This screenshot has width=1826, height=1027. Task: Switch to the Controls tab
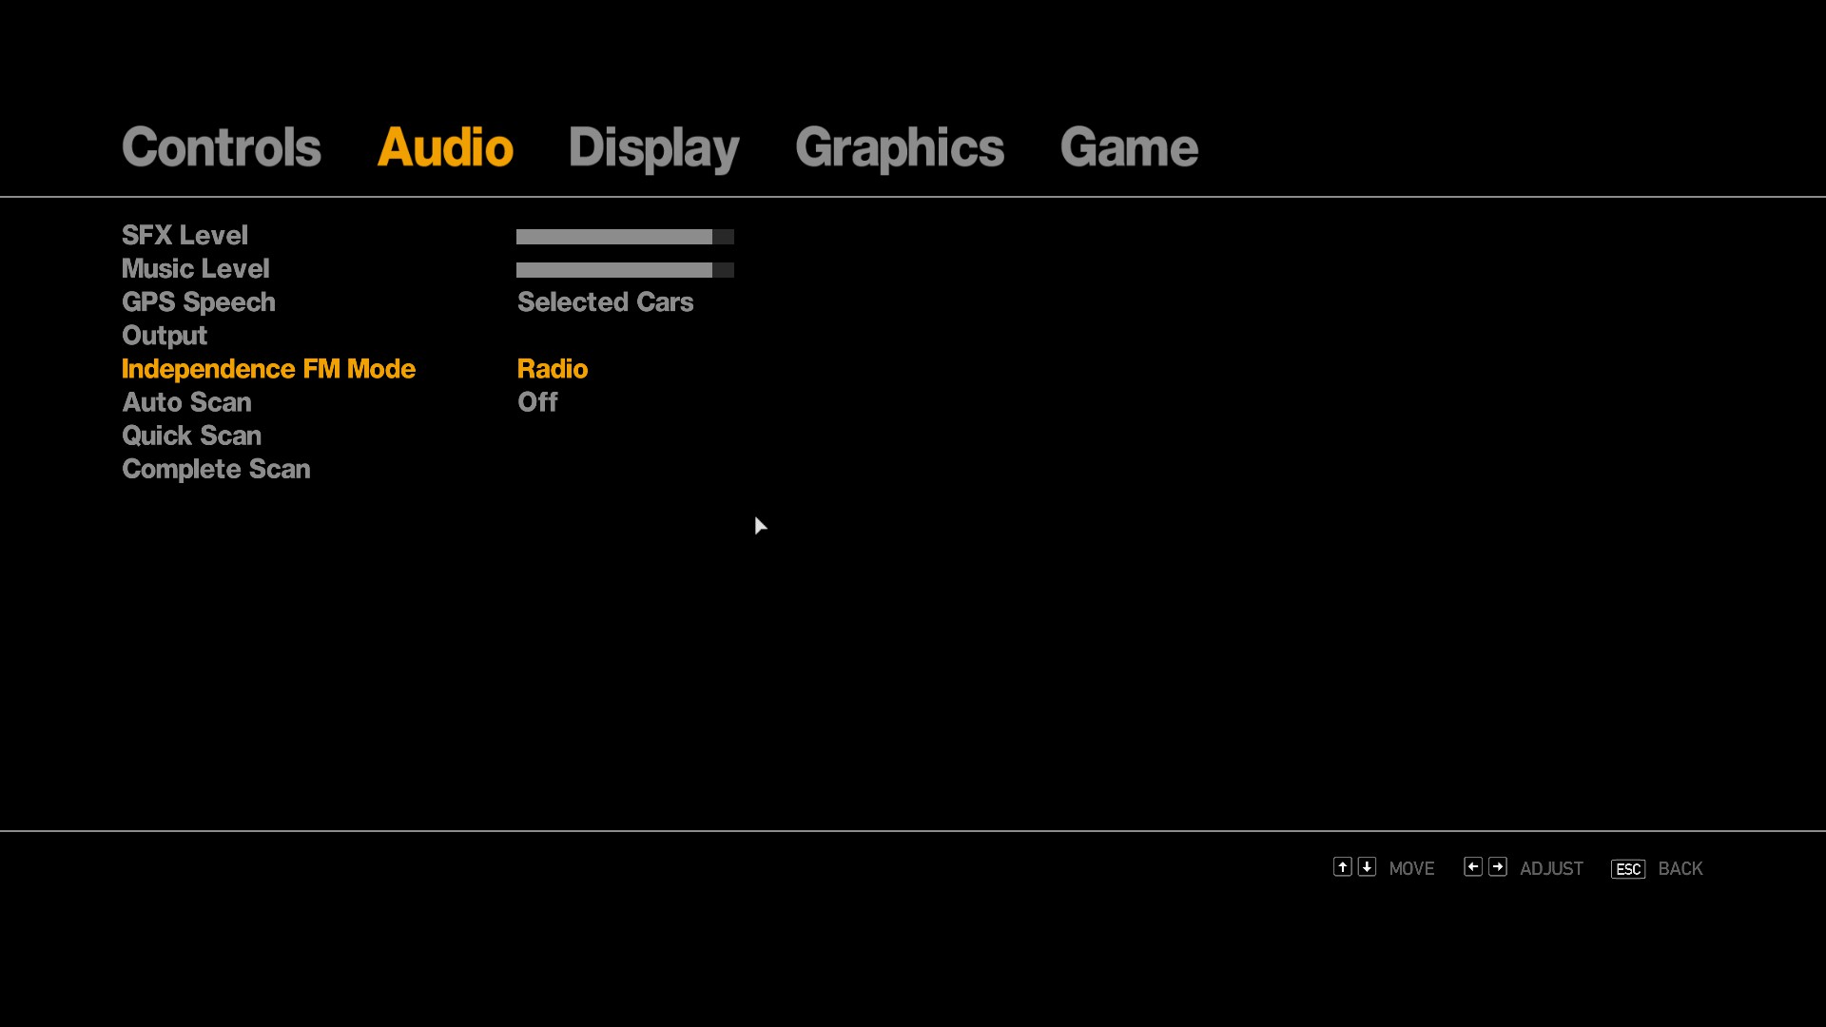(x=221, y=147)
